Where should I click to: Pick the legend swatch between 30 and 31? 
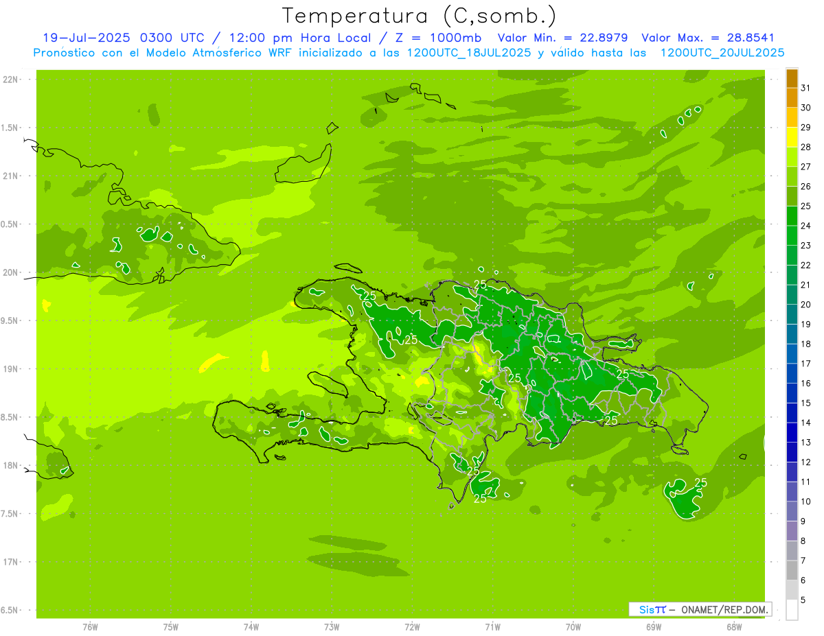[x=792, y=97]
